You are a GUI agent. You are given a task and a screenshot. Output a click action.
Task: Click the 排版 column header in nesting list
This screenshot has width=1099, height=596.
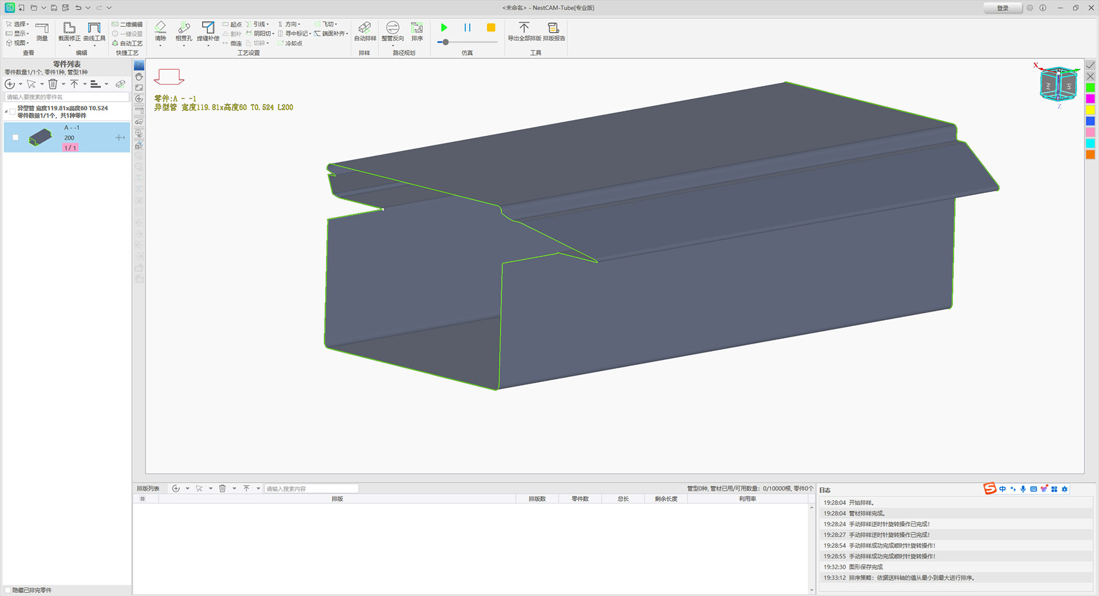point(337,499)
